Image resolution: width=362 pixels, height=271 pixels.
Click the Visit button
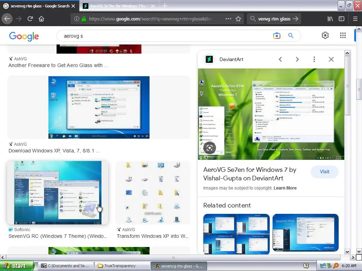pos(325,172)
